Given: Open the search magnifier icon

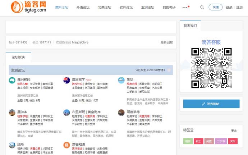Looking at the screenshot, I should click(202, 7).
